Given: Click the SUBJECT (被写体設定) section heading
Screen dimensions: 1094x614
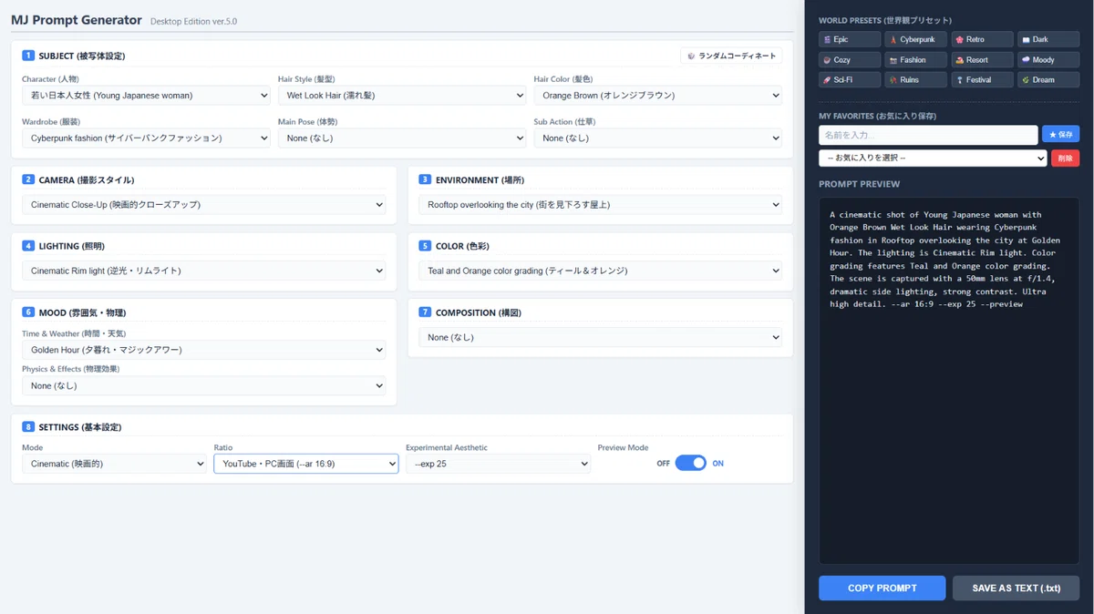Looking at the screenshot, I should (x=82, y=56).
